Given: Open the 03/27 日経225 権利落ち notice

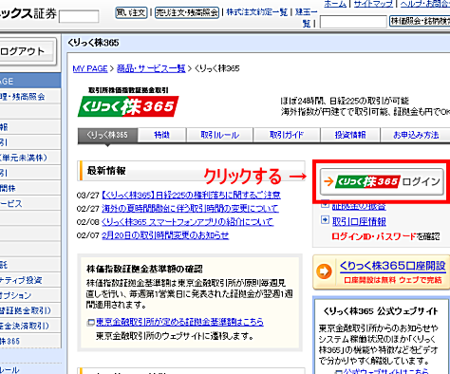Looking at the screenshot, I should (191, 195).
